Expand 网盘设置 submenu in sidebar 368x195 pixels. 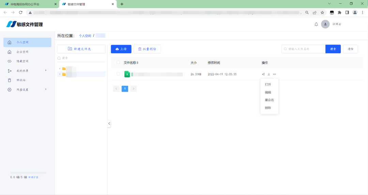click(x=46, y=89)
